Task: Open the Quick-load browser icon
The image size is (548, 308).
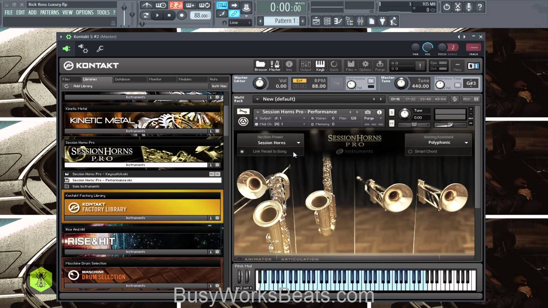Action: 334,65
